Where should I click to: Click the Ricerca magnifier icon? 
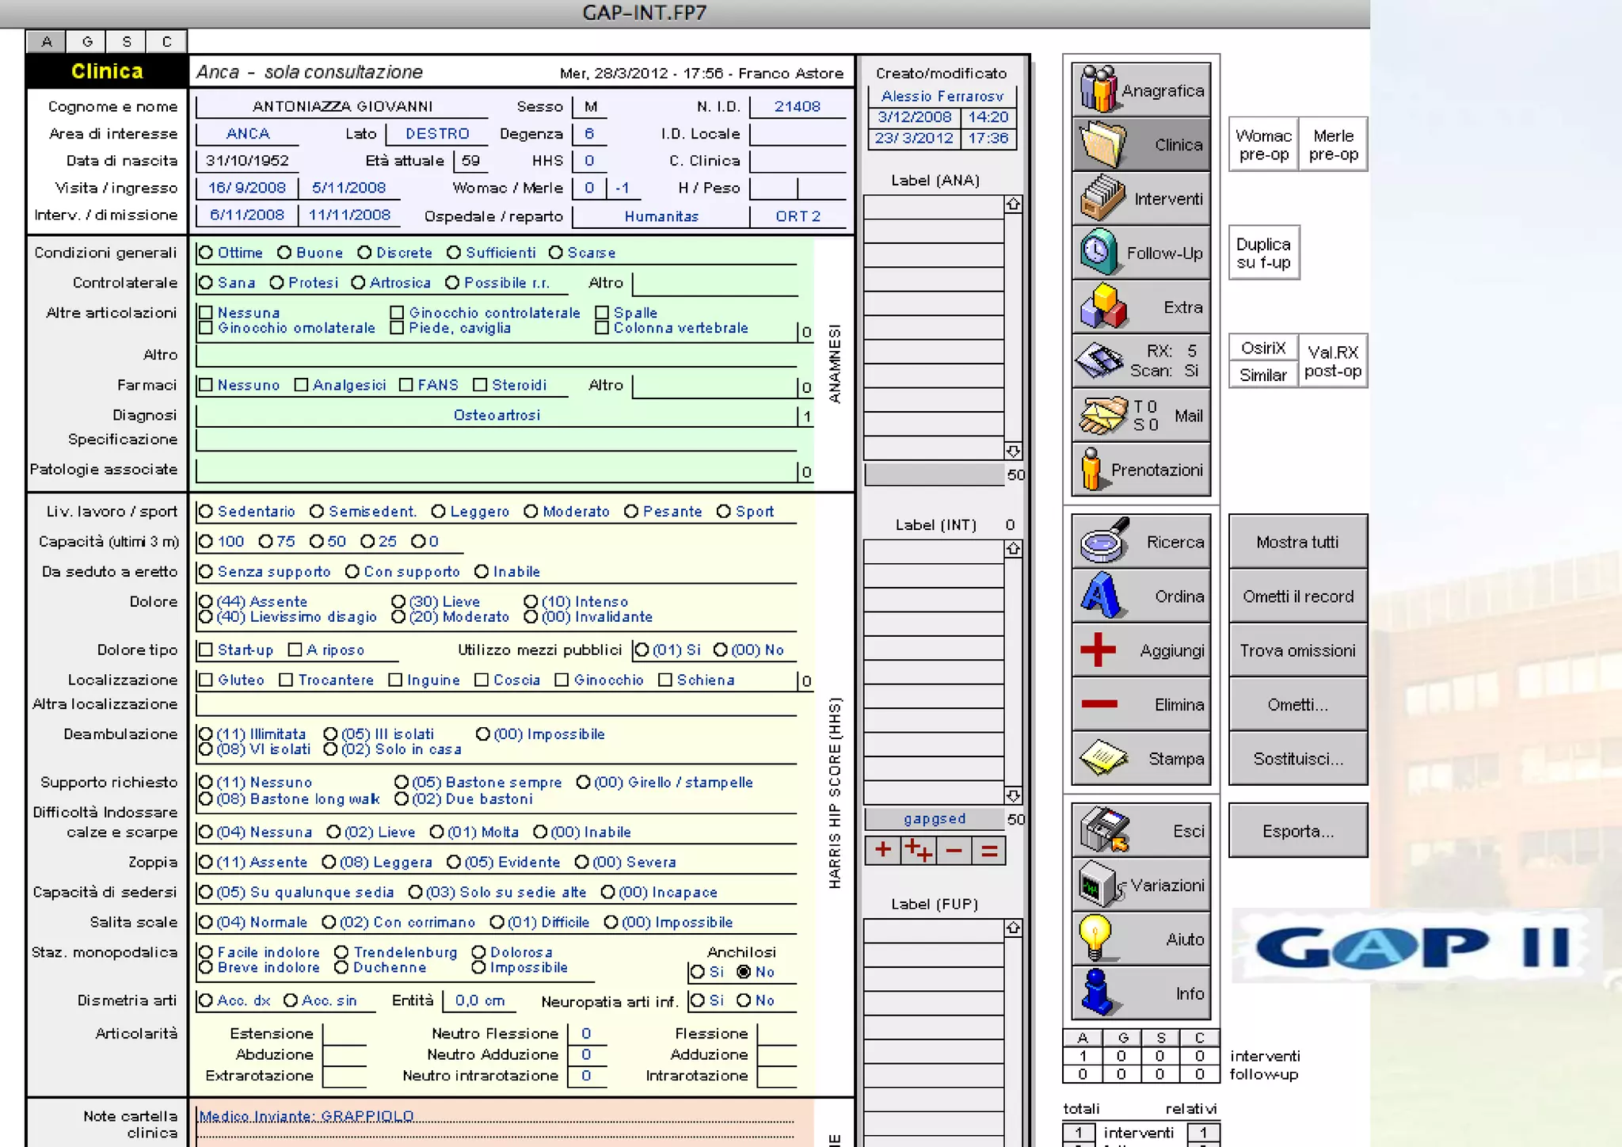pyautogui.click(x=1103, y=541)
